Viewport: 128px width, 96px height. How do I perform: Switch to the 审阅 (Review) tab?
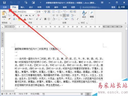pyautogui.click(x=65, y=7)
